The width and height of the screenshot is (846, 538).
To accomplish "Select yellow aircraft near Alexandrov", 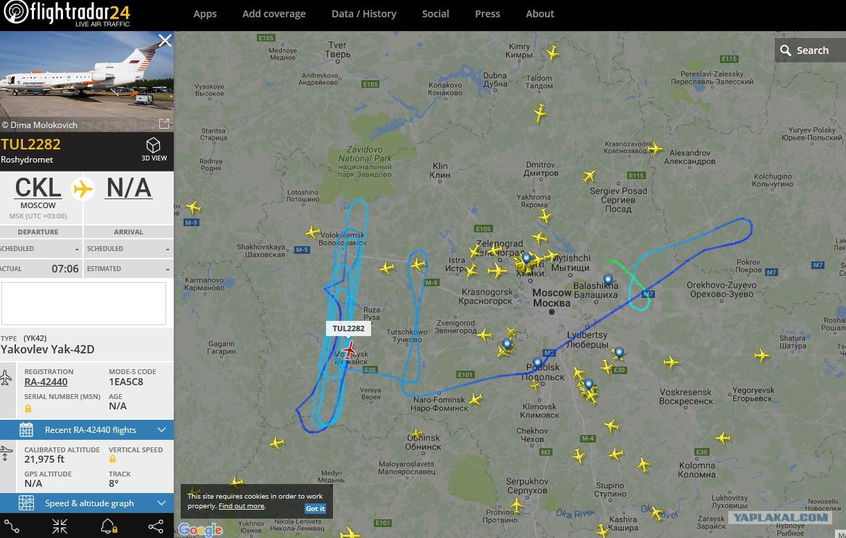I will pos(655,148).
